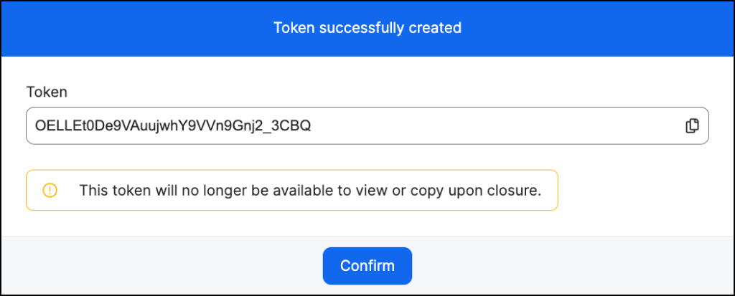Image resolution: width=735 pixels, height=296 pixels.
Task: Click the yellow warning exclamation icon
Action: point(50,190)
